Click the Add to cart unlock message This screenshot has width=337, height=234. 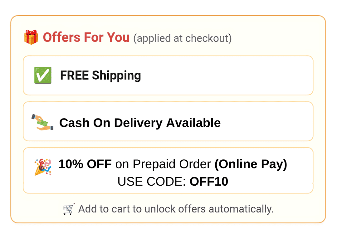tap(176, 209)
